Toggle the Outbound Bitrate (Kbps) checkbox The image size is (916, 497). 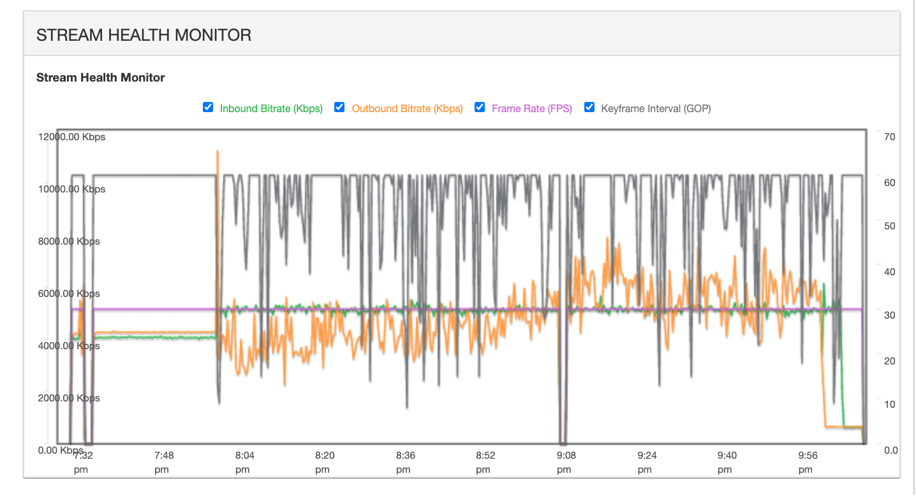click(x=339, y=107)
